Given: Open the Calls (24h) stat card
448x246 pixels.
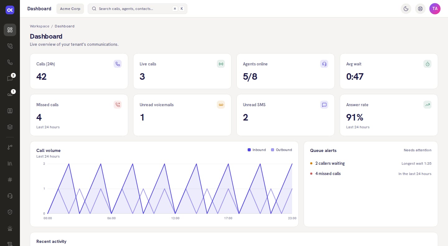Looking at the screenshot, I should pos(79,71).
